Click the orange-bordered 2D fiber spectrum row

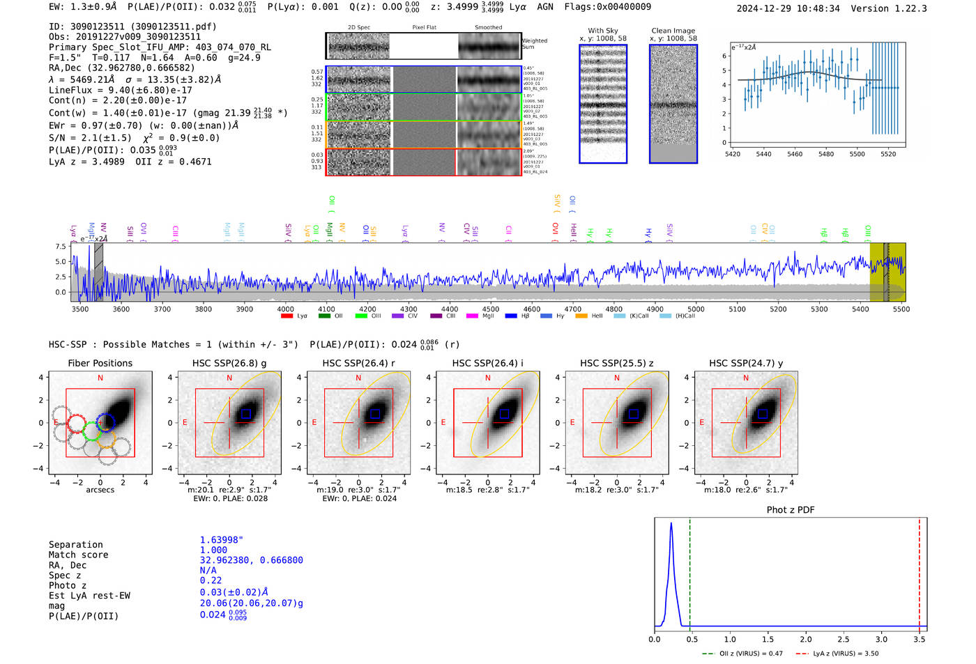click(x=423, y=134)
